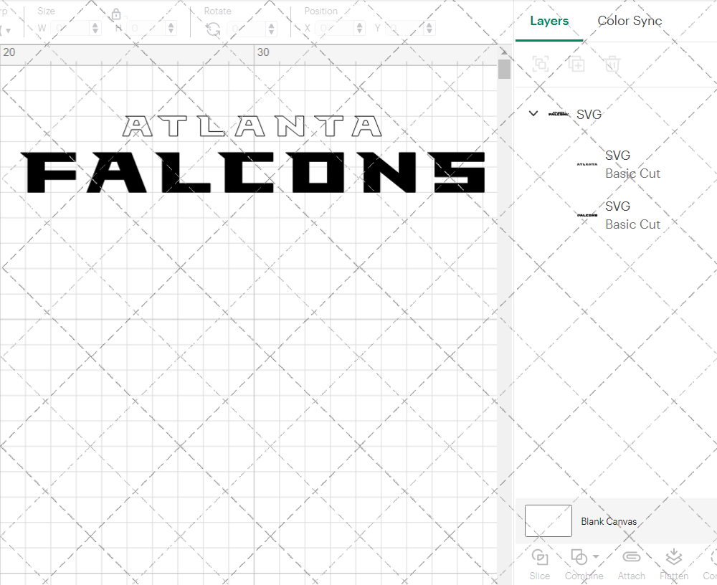717x585 pixels.
Task: Click the ATLANTA layer thumbnail
Action: tap(587, 164)
